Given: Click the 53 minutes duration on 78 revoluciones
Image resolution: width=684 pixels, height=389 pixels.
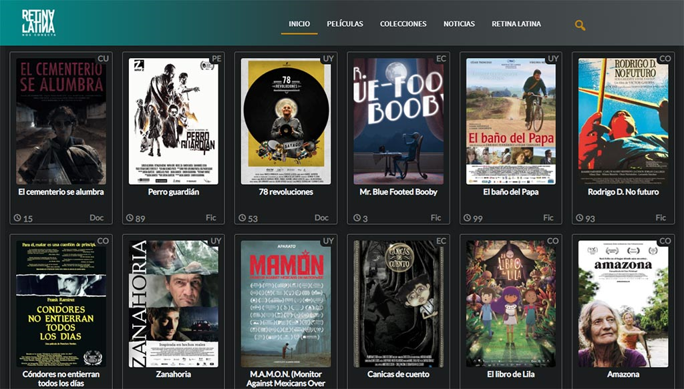Looking at the screenshot, I should pos(253,218).
